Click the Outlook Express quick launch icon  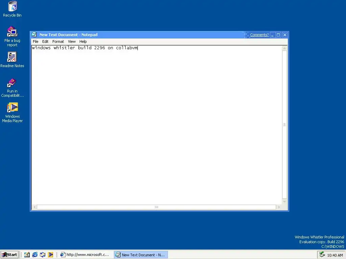click(43, 255)
